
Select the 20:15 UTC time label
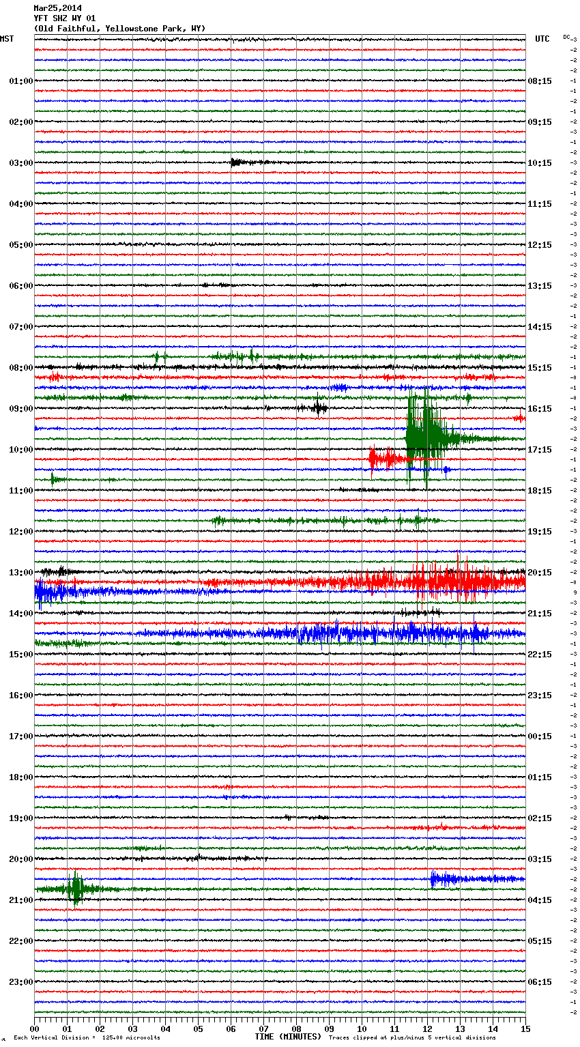(540, 573)
